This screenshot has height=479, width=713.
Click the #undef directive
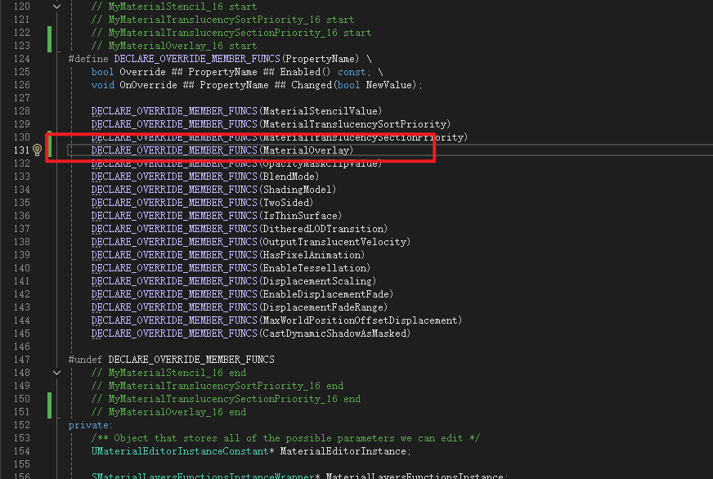[86, 360]
